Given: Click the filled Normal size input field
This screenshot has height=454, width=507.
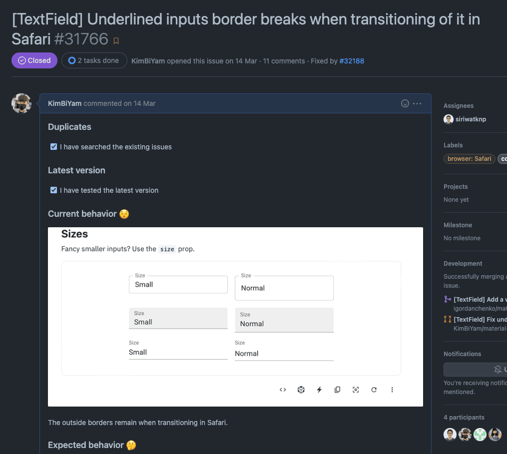Looking at the screenshot, I should (284, 321).
